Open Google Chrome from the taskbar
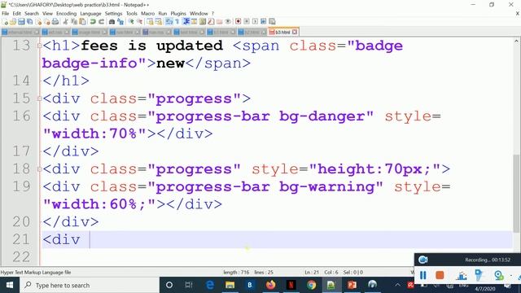This screenshot has height=293, width=521. point(311,285)
